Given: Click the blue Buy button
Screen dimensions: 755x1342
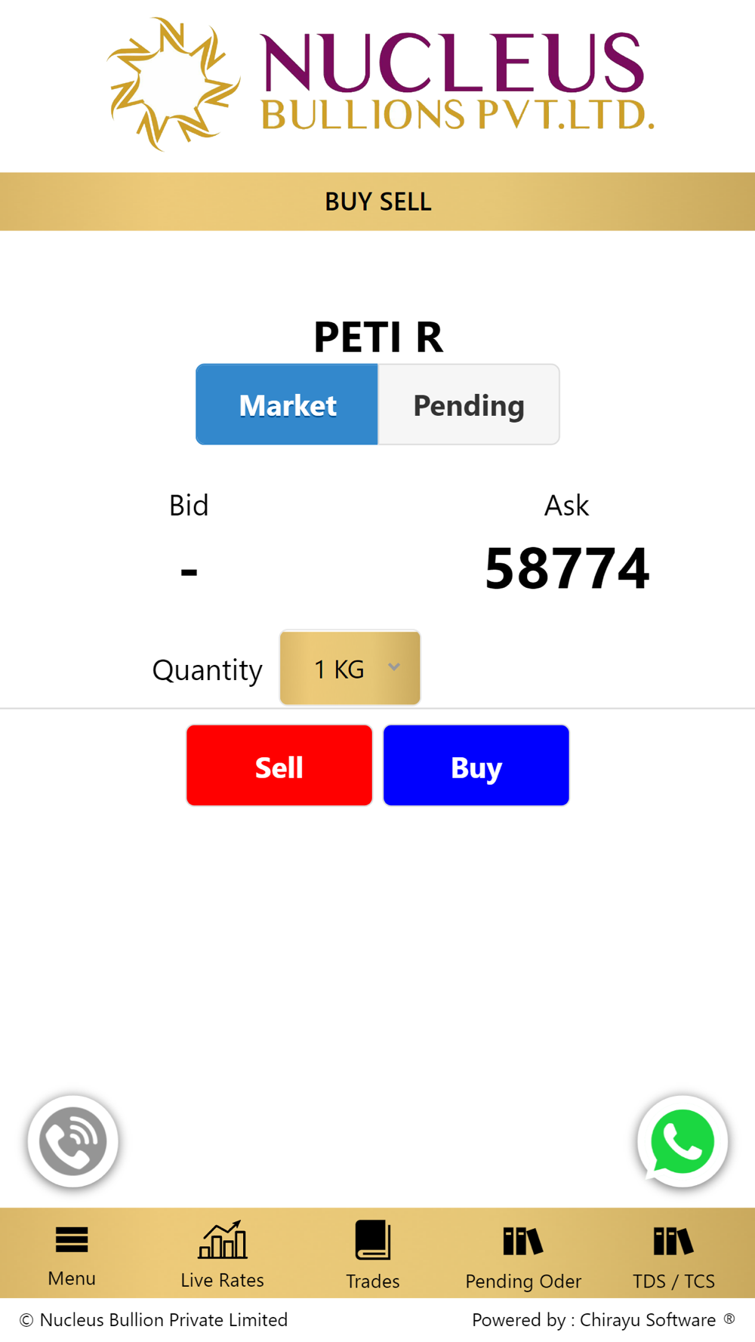Looking at the screenshot, I should 476,765.
